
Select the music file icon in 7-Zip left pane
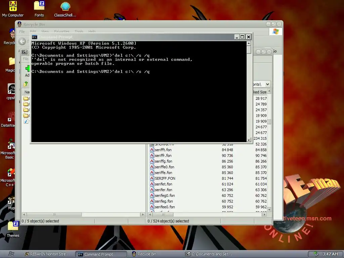[x=26, y=121]
